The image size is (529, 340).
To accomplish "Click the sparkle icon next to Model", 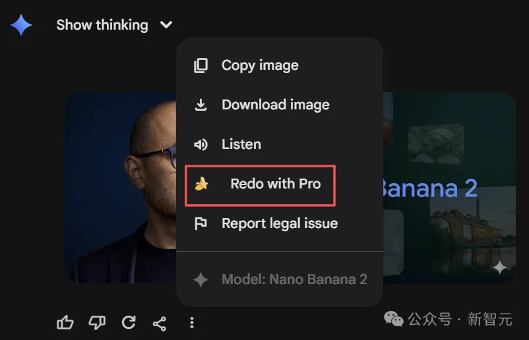I will (201, 279).
